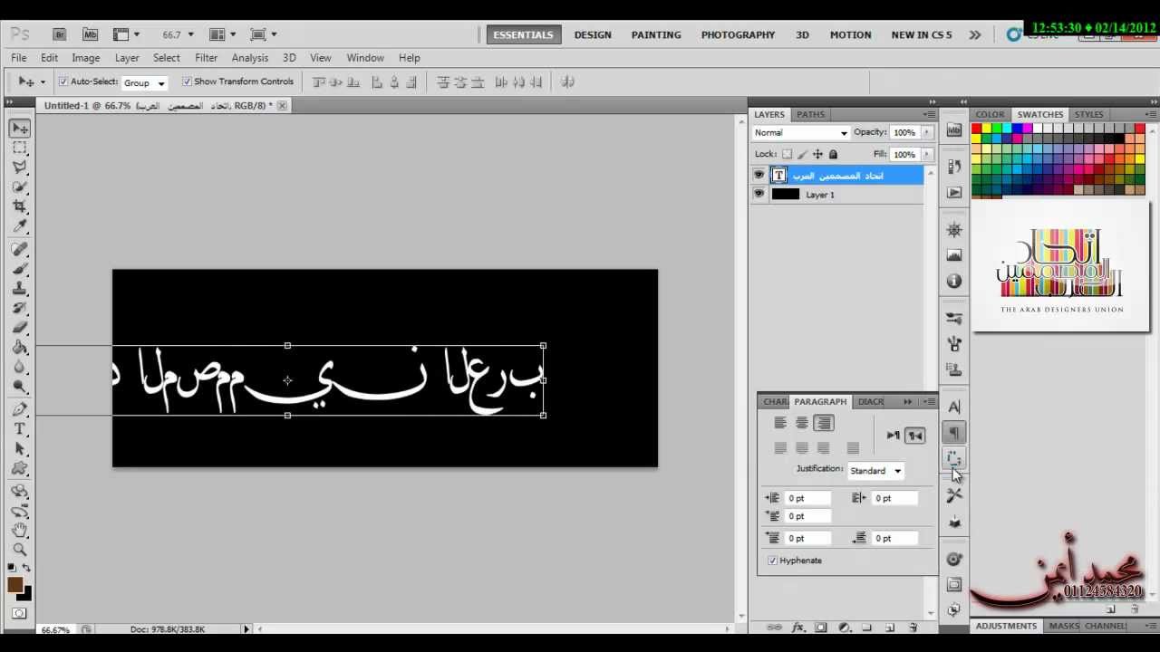Select the Eyedropper tool
This screenshot has width=1160, height=652.
(20, 226)
